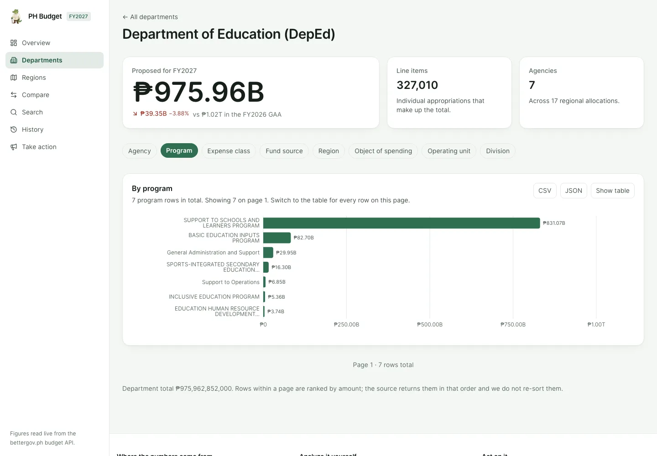The width and height of the screenshot is (657, 456).
Task: Click the -3.88% change value
Action: [179, 114]
